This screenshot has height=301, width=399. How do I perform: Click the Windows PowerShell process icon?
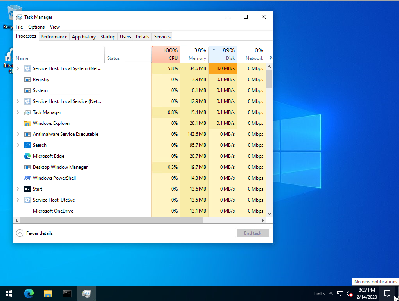click(27, 178)
